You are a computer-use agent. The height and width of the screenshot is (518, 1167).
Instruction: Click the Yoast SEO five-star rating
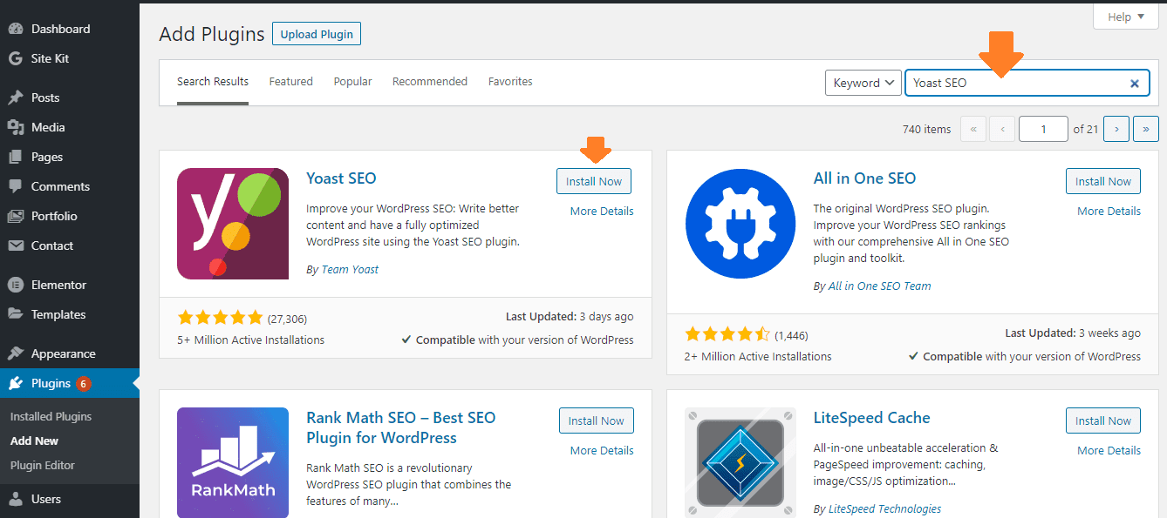point(220,318)
